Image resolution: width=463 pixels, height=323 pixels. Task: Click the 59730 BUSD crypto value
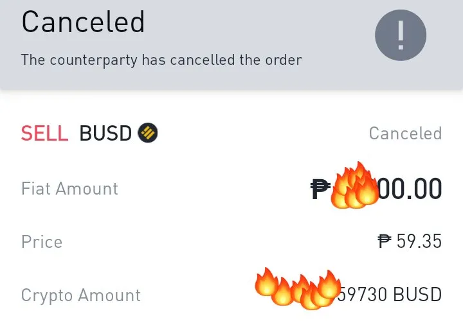pyautogui.click(x=390, y=294)
